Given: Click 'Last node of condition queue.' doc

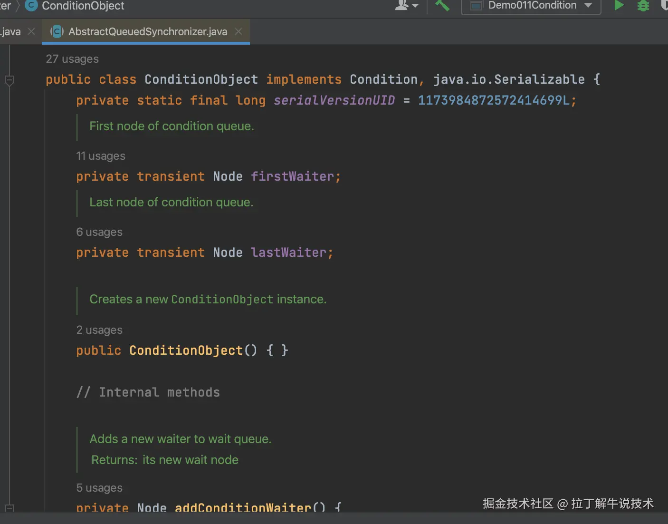Looking at the screenshot, I should (171, 202).
